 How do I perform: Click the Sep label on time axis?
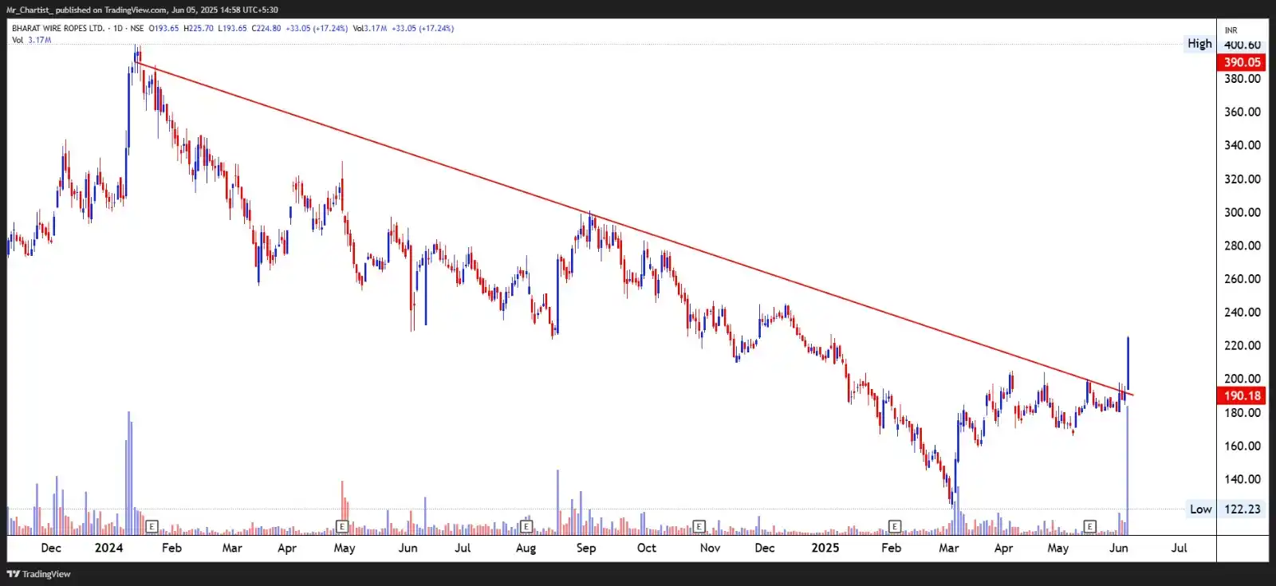coord(585,548)
